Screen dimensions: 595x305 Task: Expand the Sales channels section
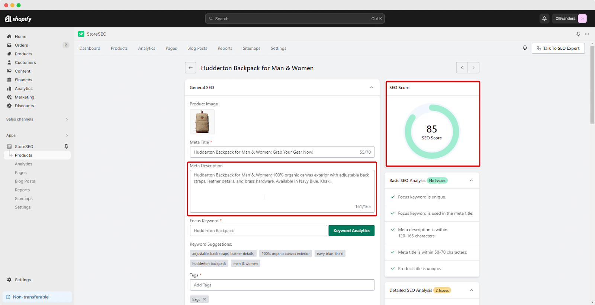(67, 119)
